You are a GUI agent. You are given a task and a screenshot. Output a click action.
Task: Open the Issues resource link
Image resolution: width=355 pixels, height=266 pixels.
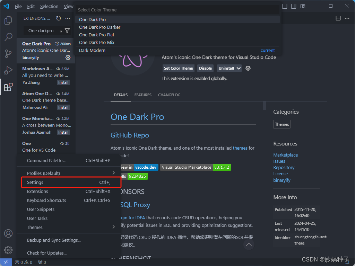279,161
